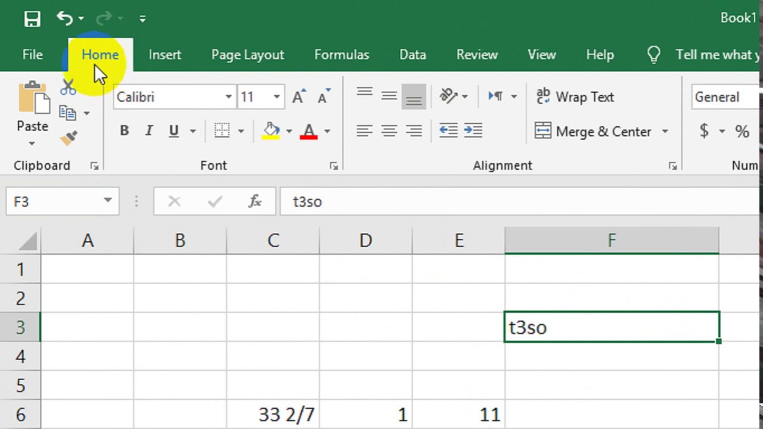Click the Align Right icon
The width and height of the screenshot is (763, 429).
[x=413, y=130]
